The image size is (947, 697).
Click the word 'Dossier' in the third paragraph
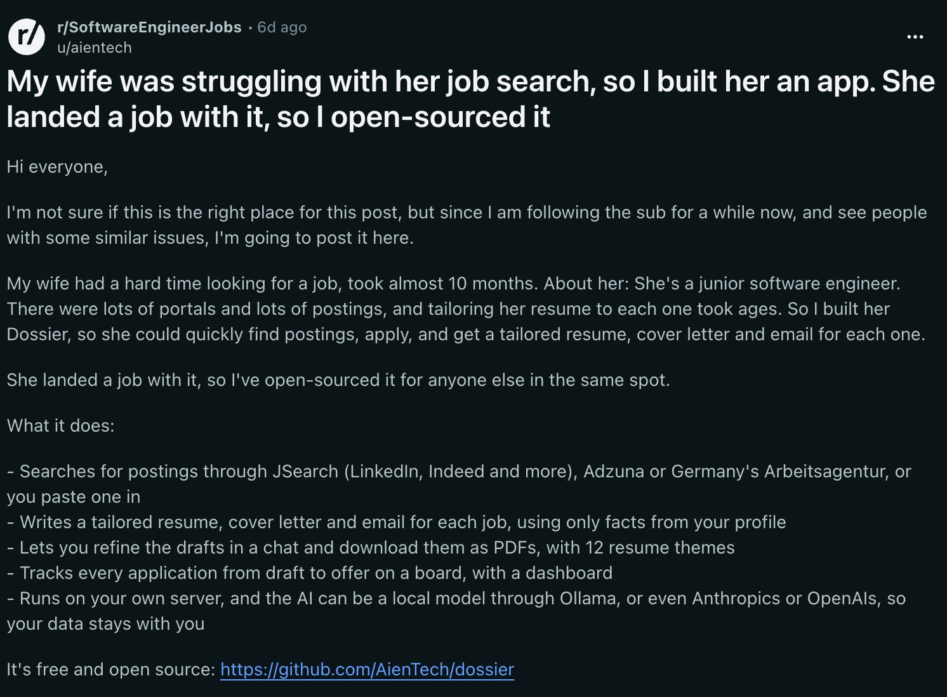(x=37, y=334)
